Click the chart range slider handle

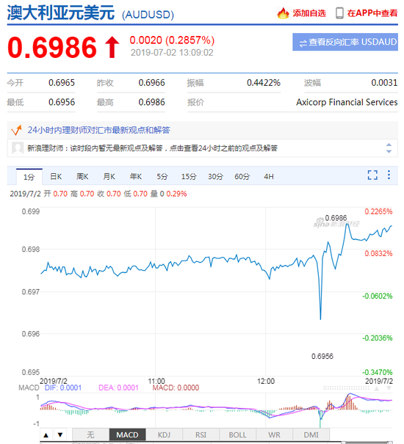(343, 443)
